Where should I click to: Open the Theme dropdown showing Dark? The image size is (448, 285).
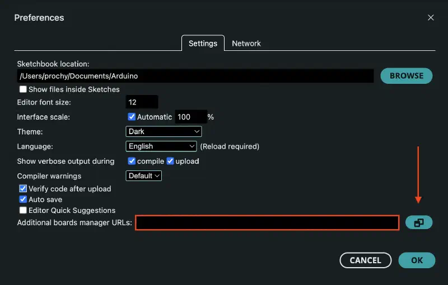164,131
